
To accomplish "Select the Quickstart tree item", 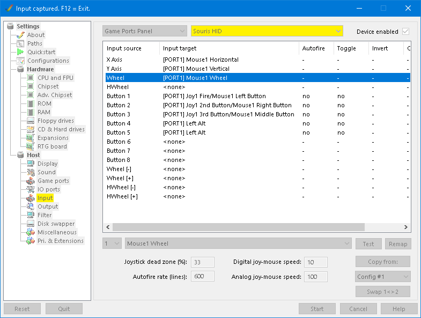I will (41, 52).
